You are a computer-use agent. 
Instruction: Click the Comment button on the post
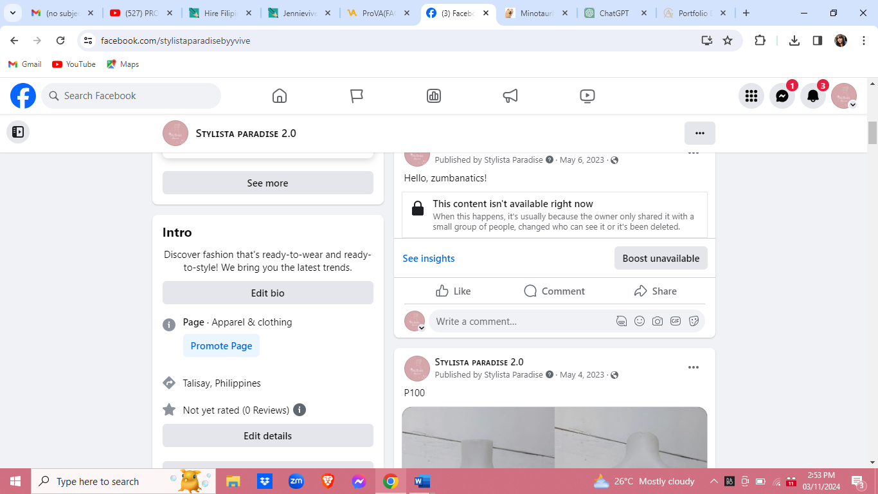(x=554, y=291)
